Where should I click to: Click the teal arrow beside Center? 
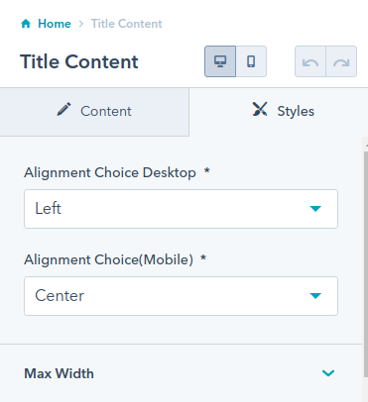click(315, 296)
